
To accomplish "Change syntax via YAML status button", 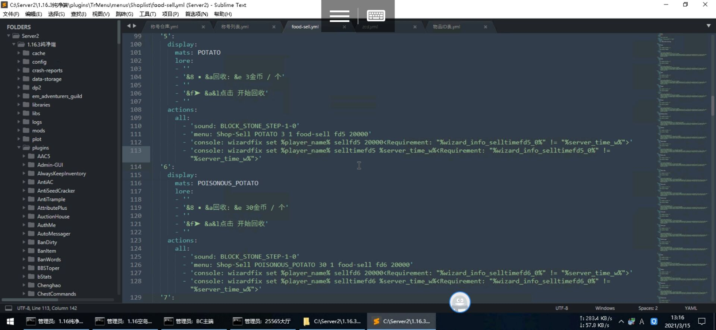I will 691,308.
